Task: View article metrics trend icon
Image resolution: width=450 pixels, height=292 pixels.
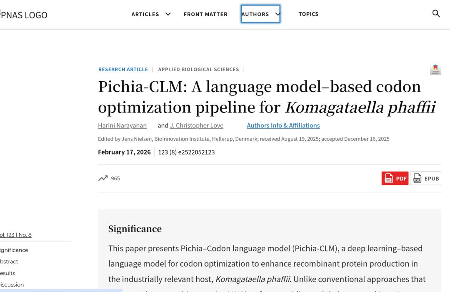Action: [102, 178]
